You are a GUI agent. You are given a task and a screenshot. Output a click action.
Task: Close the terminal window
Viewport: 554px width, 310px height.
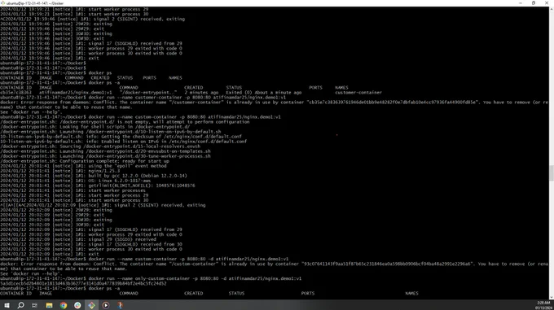pyautogui.click(x=547, y=2)
